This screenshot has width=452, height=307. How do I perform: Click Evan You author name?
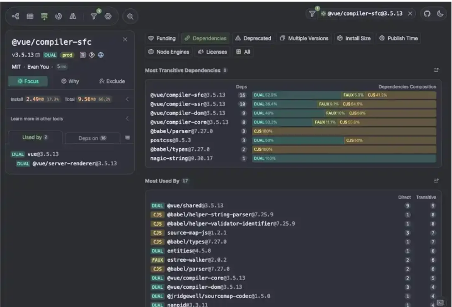point(38,67)
